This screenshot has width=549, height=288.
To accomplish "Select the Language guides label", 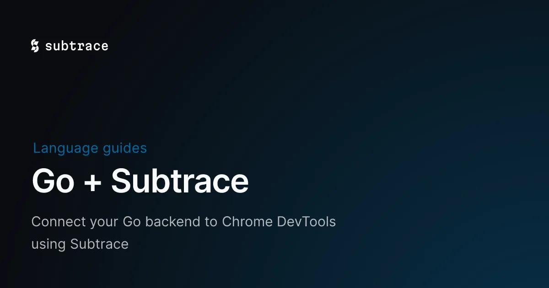I will coord(90,148).
